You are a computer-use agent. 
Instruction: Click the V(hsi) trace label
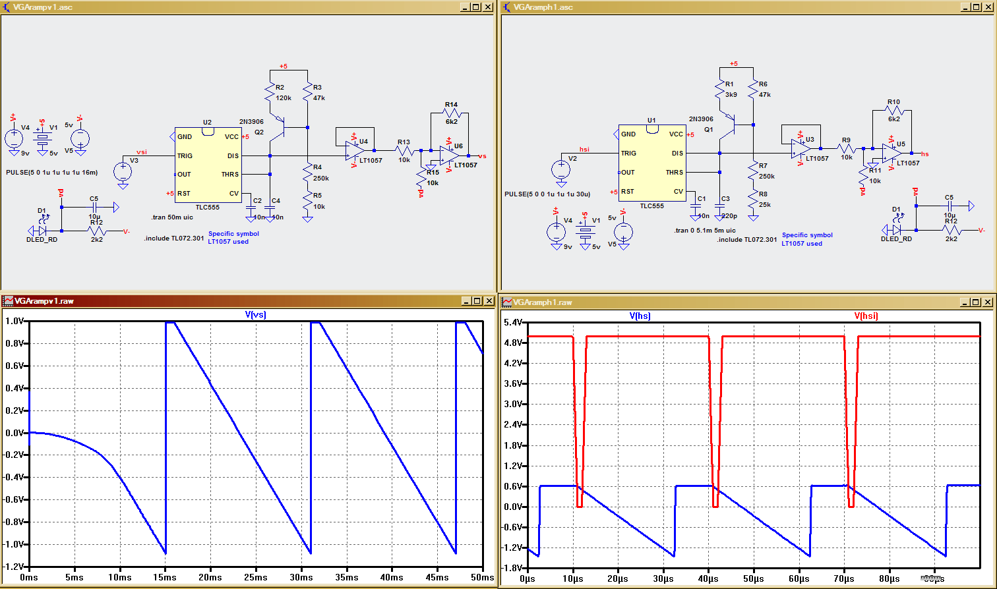[x=866, y=316]
